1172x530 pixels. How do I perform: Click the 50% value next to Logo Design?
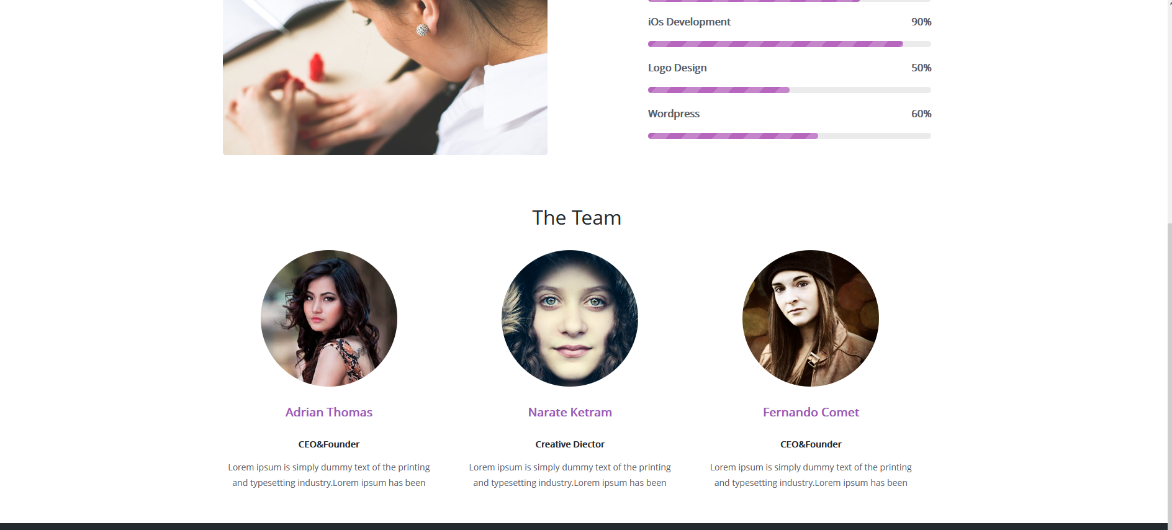(921, 68)
